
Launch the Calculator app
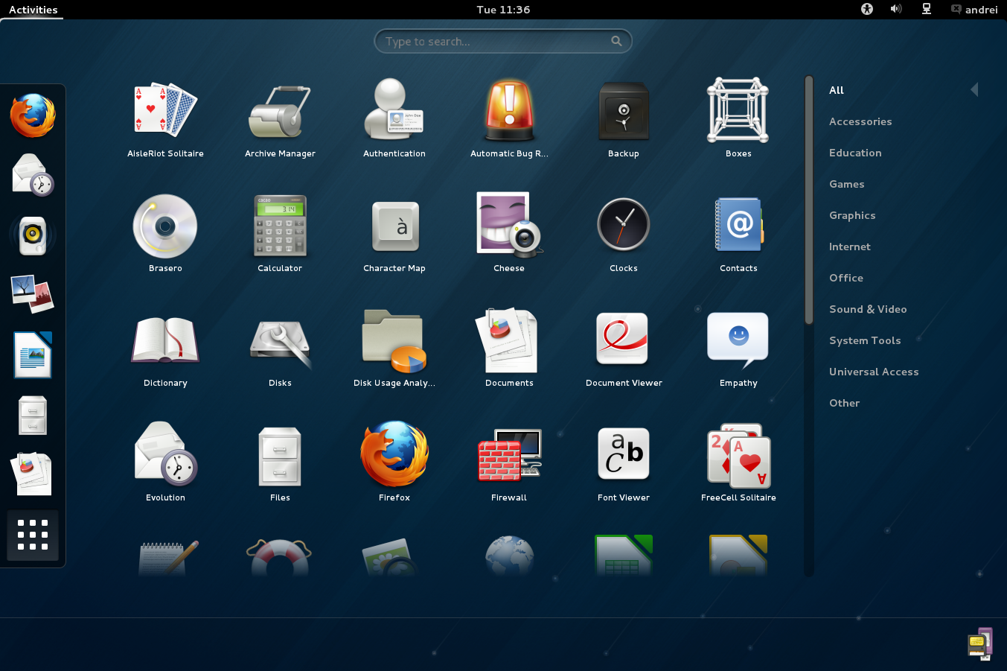280,232
